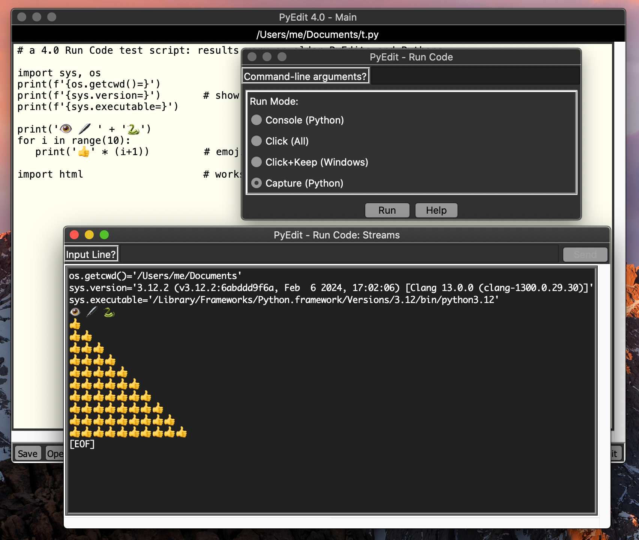Click the Open button in PyEdit Main
This screenshot has width=639, height=540.
[55, 453]
